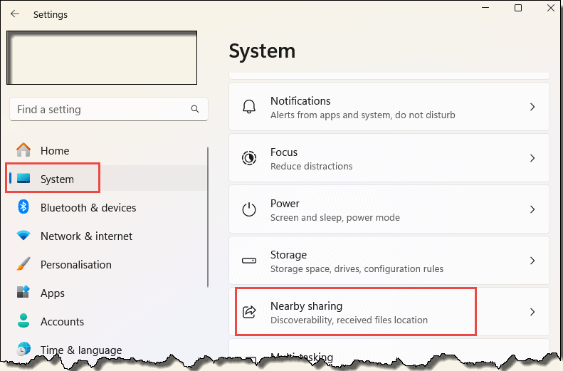Open Power screen and sleep settings
Image resolution: width=563 pixels, height=371 pixels.
pos(389,209)
